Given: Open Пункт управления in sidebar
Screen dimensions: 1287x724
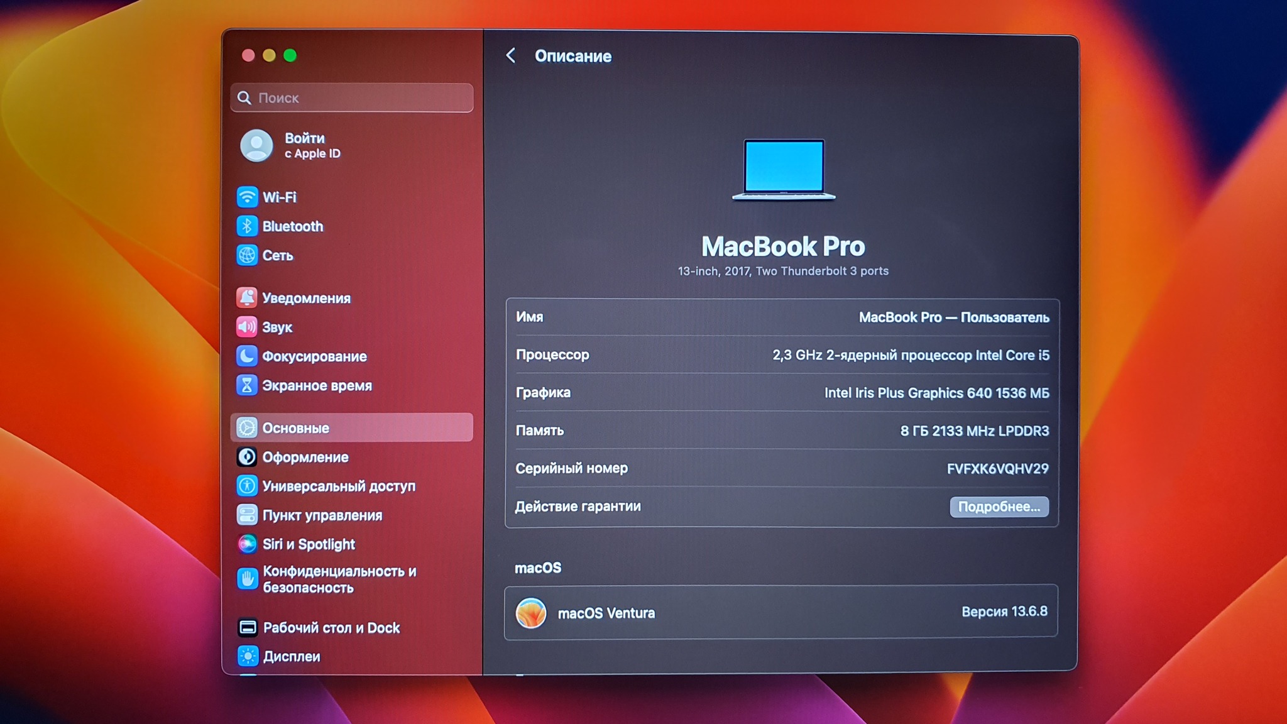Looking at the screenshot, I should pos(322,515).
